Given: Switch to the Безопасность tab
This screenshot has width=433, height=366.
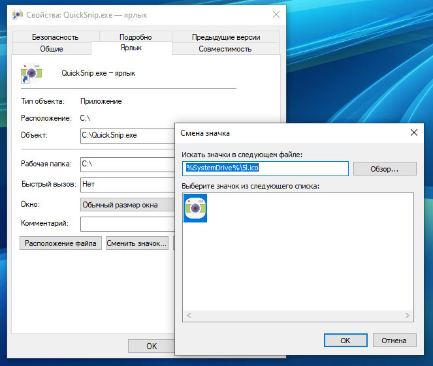Looking at the screenshot, I should 56,37.
